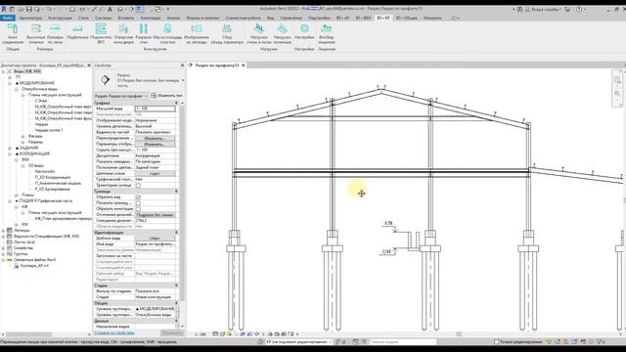The width and height of the screenshot is (626, 352).
Task: Open the Высотные отметки tool
Action: pyautogui.click(x=36, y=28)
